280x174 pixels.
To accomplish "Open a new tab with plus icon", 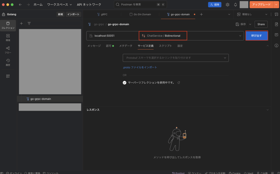I will (x=201, y=14).
